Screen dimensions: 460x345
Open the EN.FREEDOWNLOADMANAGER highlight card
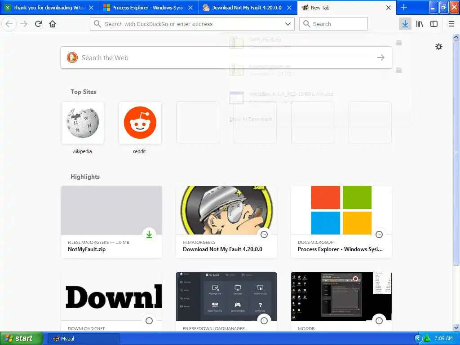tap(226, 302)
